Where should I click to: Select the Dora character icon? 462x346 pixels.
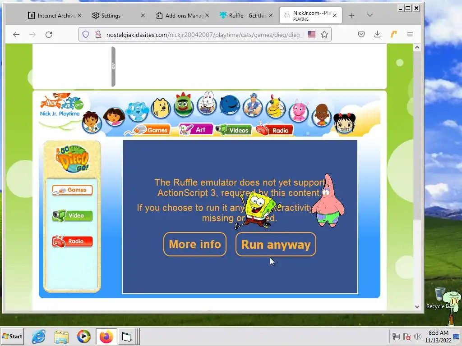coord(114,117)
